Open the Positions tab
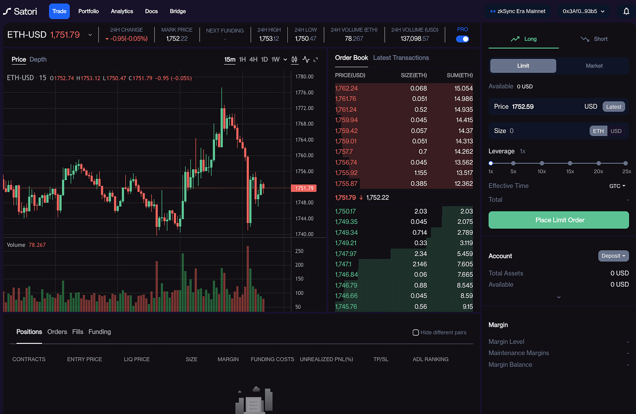 [x=29, y=332]
